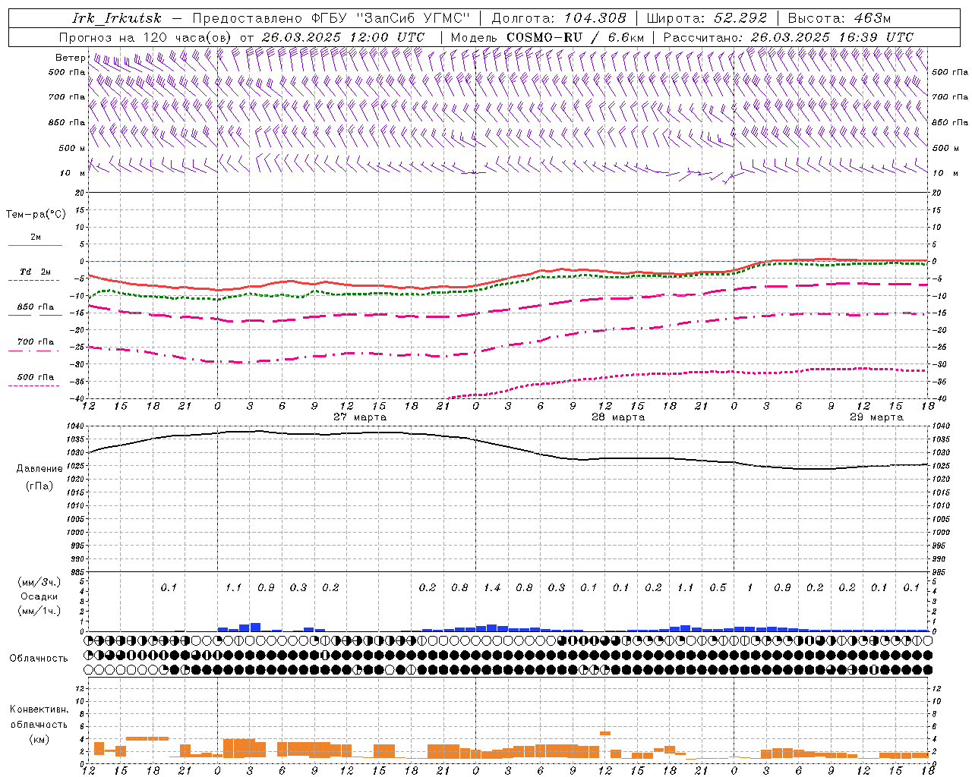The height and width of the screenshot is (777, 972).
Task: Click the Модель COSMO-RU / 6.6км label
Action: (548, 37)
